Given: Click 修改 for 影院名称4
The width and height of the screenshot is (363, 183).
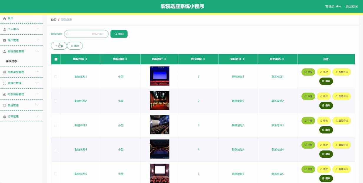Looking at the screenshot, I should [x=324, y=145].
